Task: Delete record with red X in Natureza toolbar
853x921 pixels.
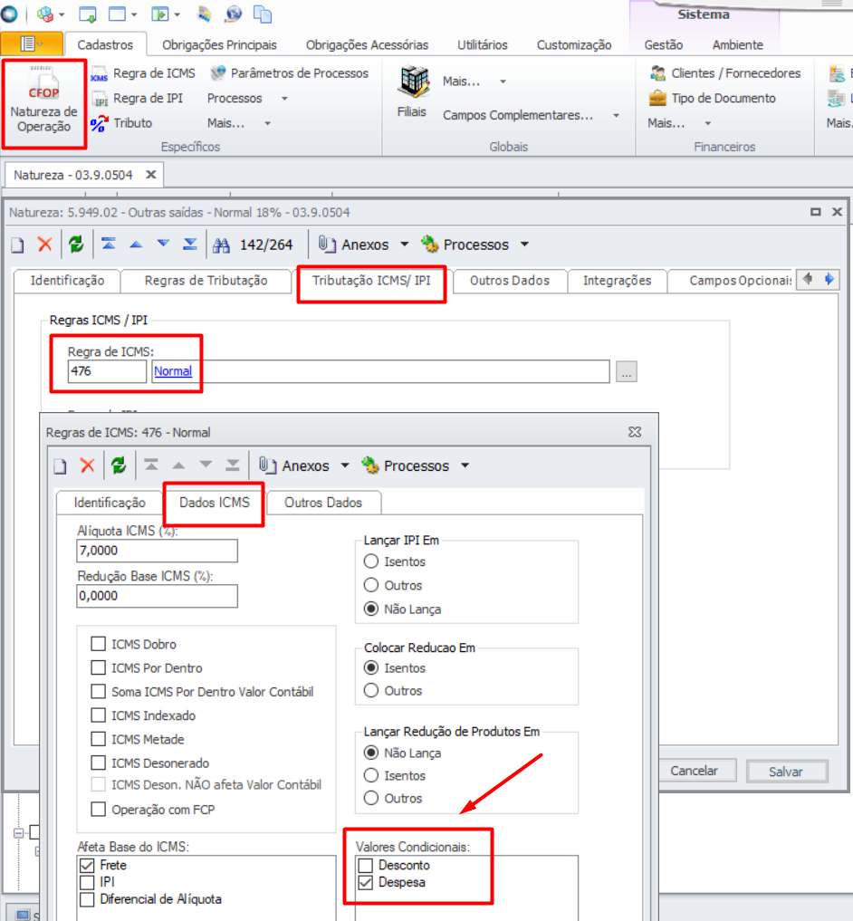Action: click(44, 245)
